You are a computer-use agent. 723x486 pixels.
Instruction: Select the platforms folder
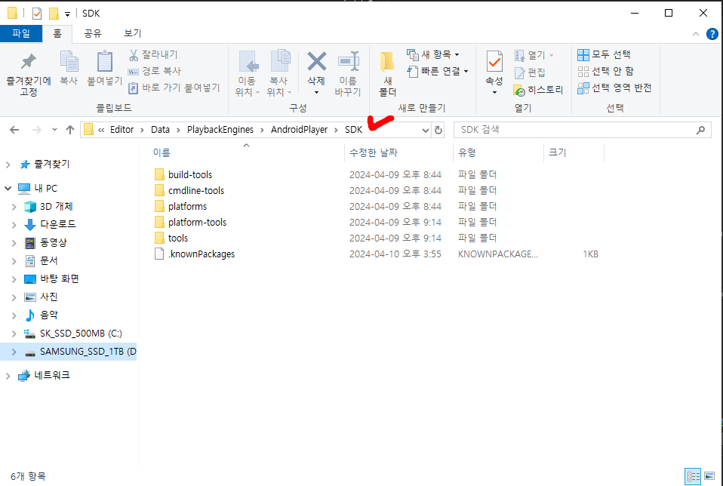point(187,206)
